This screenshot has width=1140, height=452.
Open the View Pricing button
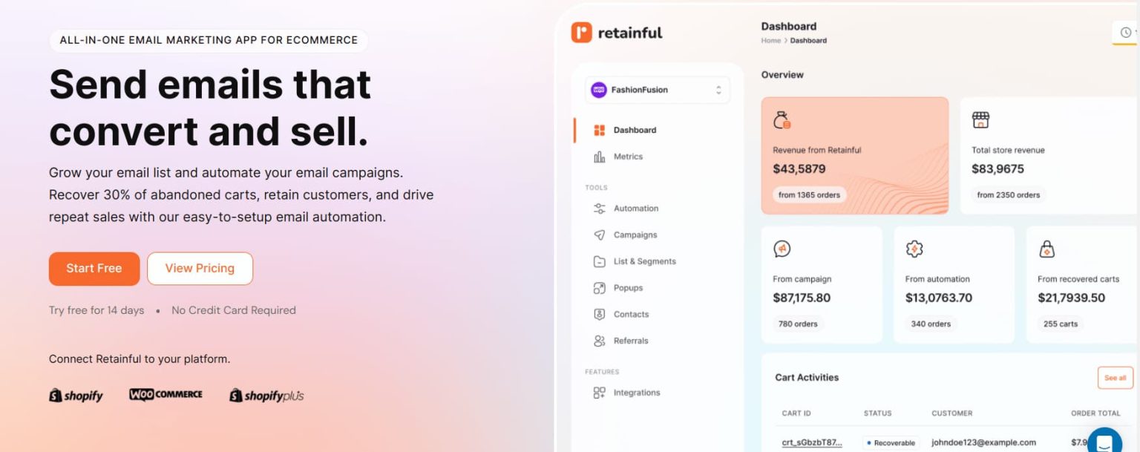coord(200,269)
